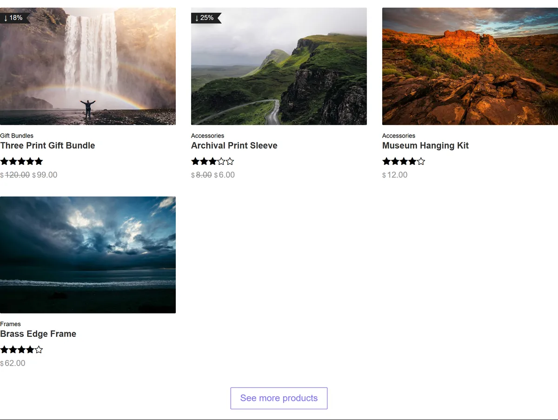Click the $99.00 sale price
Image resolution: width=558 pixels, height=420 pixels.
pyautogui.click(x=45, y=175)
